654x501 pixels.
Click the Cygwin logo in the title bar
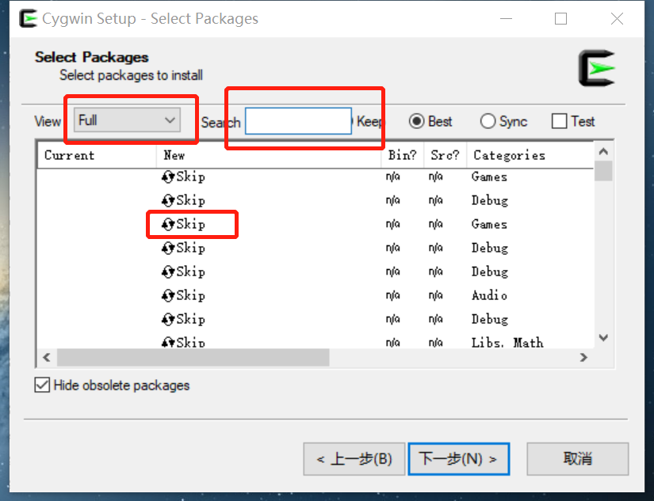[28, 18]
